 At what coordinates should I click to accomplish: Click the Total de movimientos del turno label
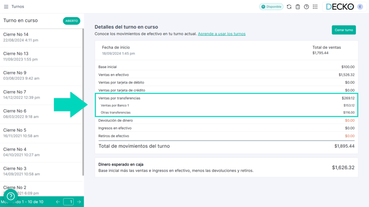[x=134, y=146]
